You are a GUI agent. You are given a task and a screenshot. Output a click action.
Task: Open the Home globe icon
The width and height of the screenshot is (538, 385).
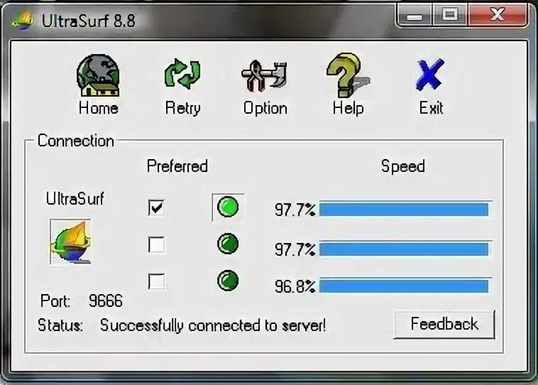coord(98,75)
